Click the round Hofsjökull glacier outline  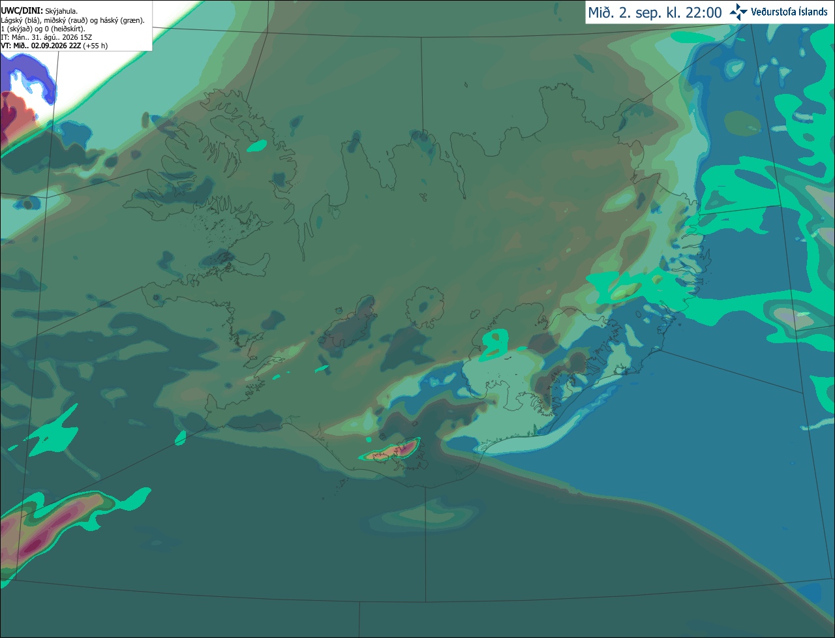425,305
